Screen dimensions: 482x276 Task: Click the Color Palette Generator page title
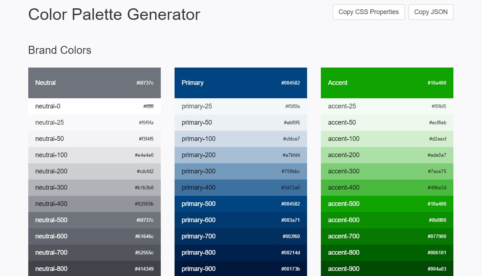[114, 14]
